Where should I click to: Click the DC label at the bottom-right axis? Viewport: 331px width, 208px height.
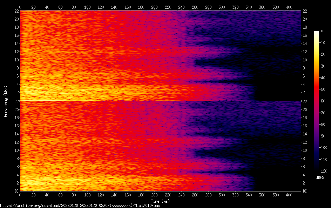point(305,191)
